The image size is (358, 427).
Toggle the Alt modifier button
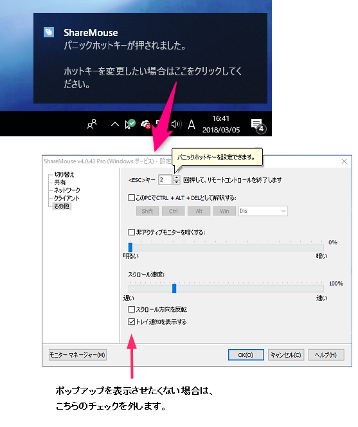point(199,211)
